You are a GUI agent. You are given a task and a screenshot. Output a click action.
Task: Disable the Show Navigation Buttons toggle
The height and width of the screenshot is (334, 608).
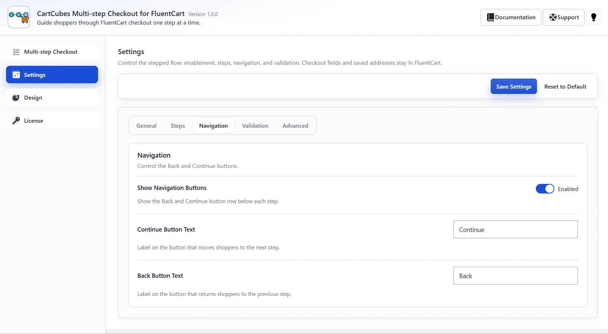545,189
